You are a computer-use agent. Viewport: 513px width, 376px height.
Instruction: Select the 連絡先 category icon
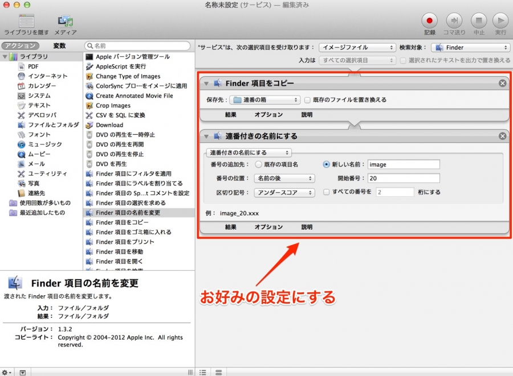point(21,193)
